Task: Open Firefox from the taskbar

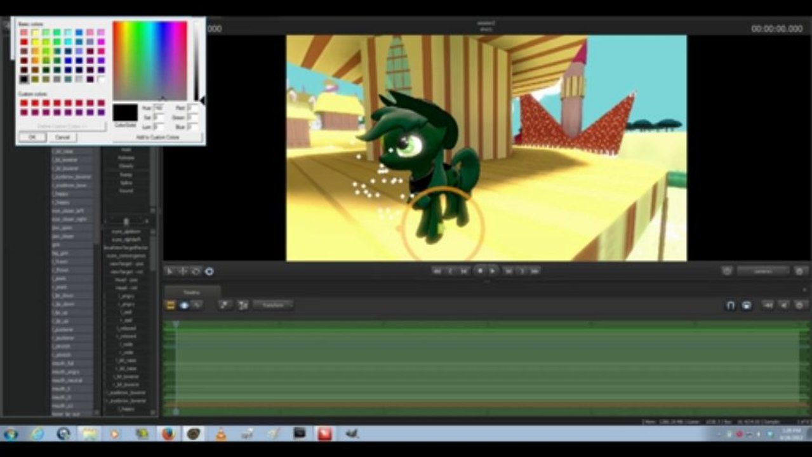Action: click(168, 434)
